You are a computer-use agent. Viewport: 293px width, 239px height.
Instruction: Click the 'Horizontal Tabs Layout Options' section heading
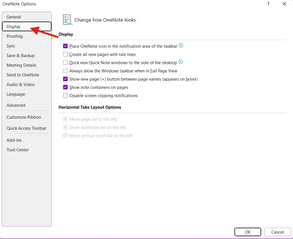click(x=90, y=107)
